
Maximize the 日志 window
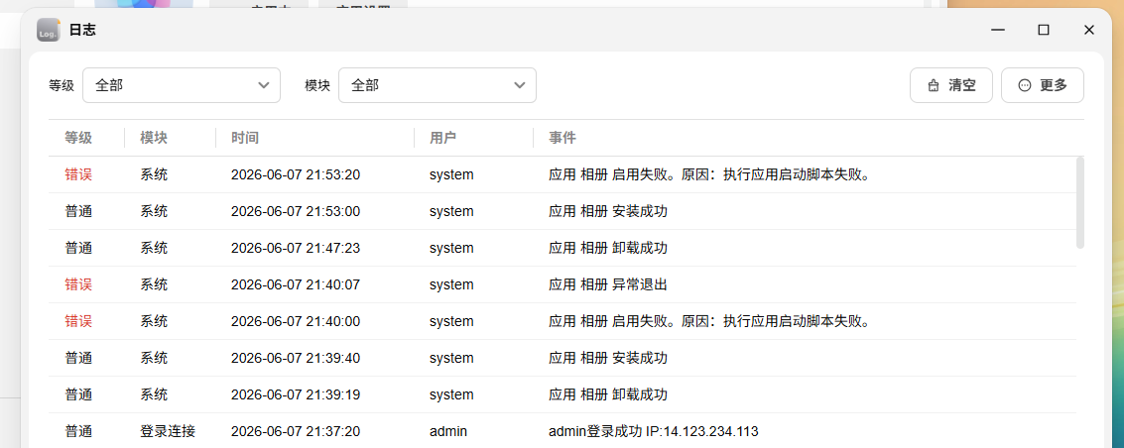[x=1044, y=30]
